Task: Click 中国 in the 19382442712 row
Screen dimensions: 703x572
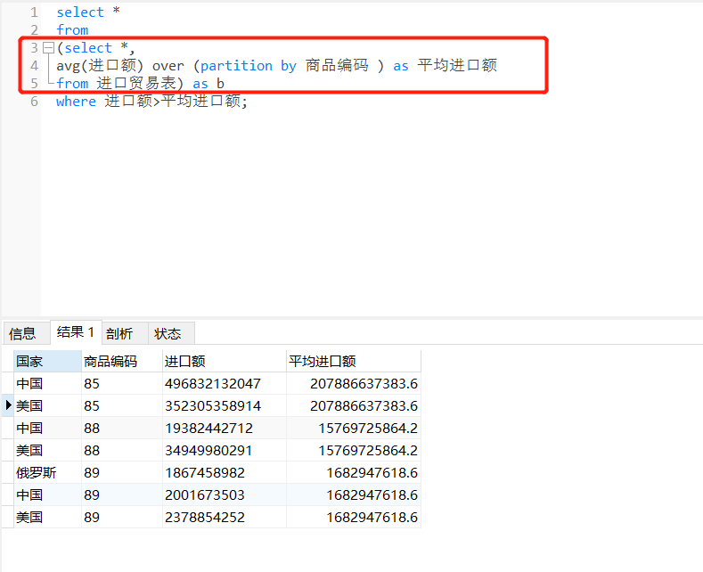Action: [x=47, y=428]
